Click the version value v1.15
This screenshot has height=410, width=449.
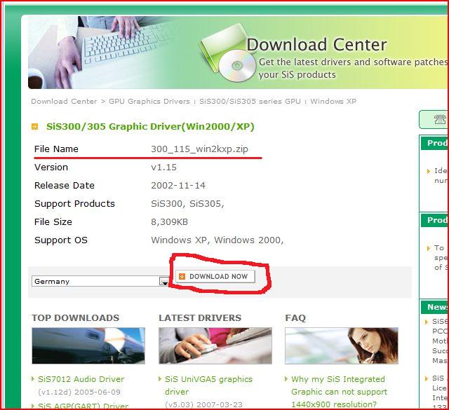tap(163, 167)
